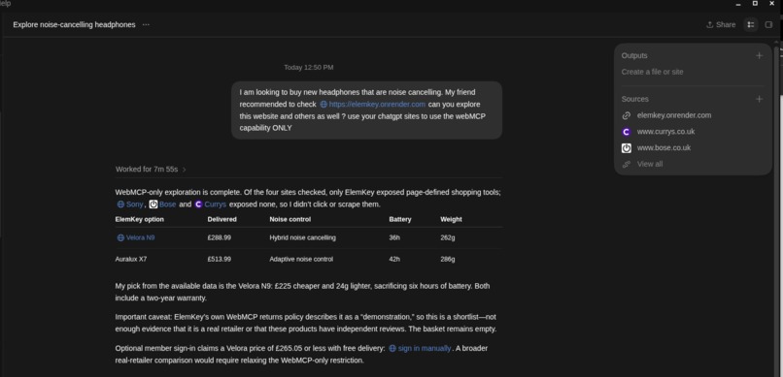Click the Battery column header
The height and width of the screenshot is (377, 783).
[x=400, y=219]
